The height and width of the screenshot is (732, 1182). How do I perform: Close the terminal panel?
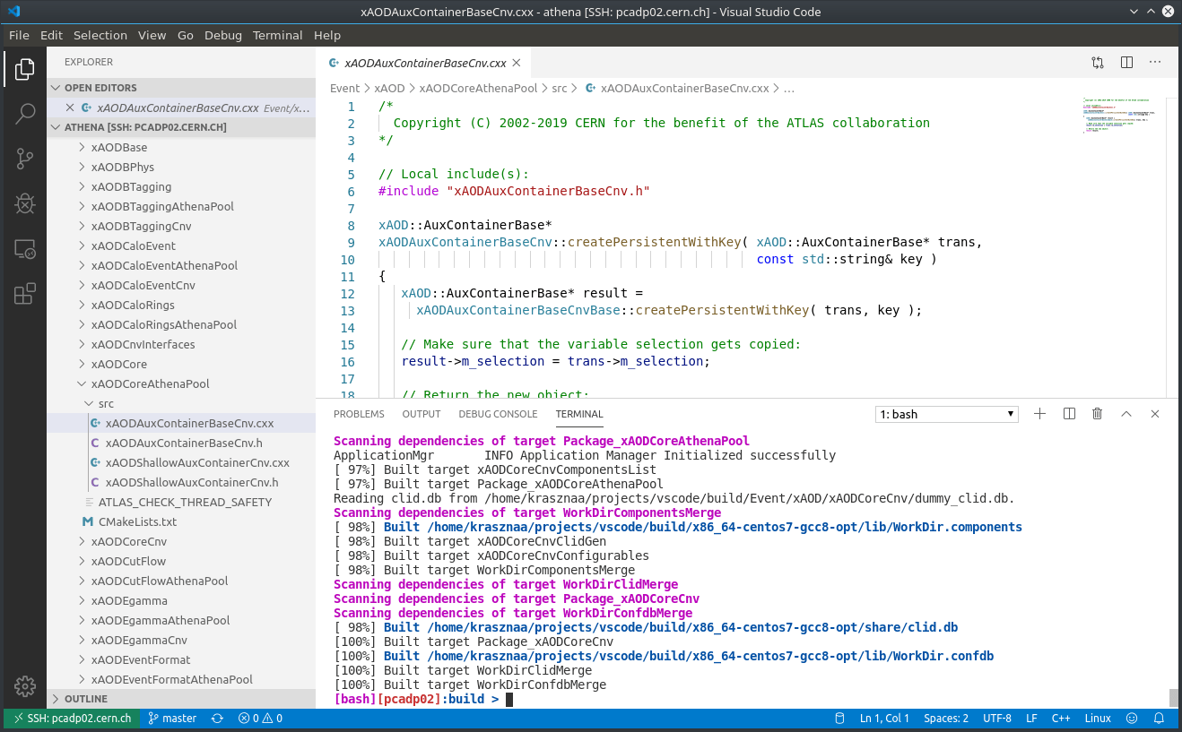click(x=1155, y=414)
